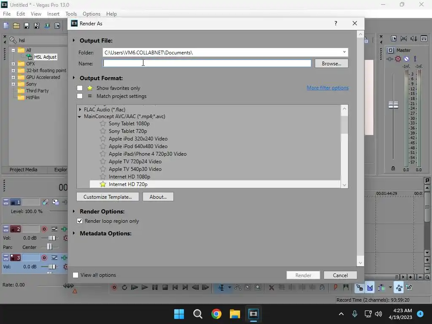The width and height of the screenshot is (432, 324).
Task: Open Windows Start menu
Action: click(x=179, y=314)
